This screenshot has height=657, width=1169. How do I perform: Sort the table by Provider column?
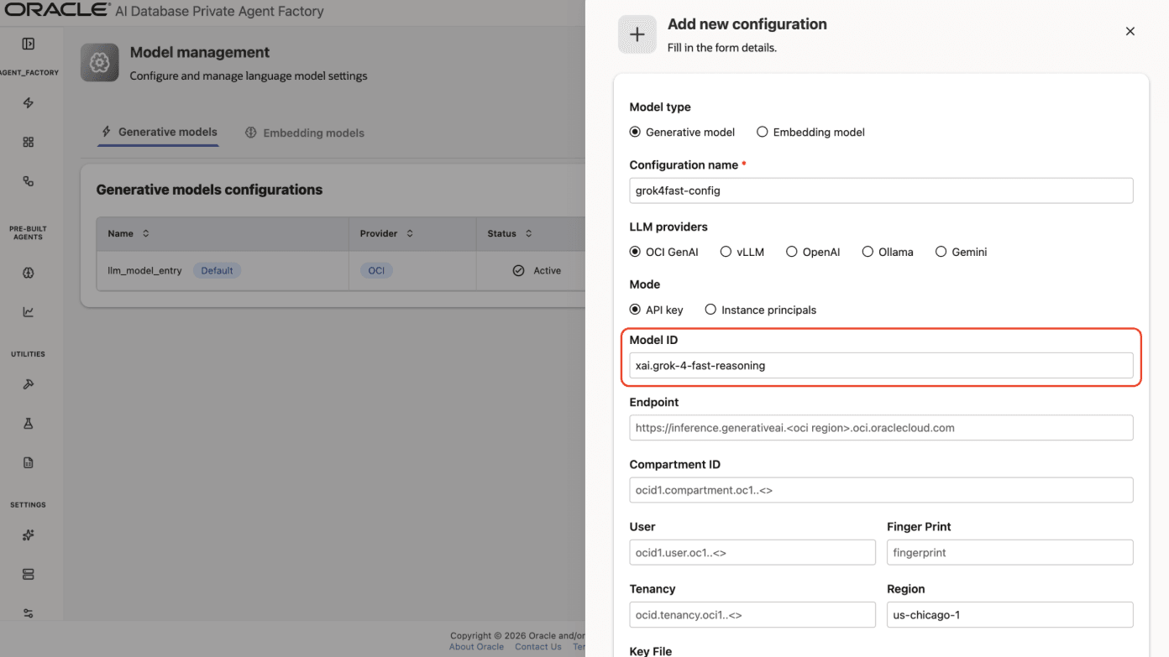pyautogui.click(x=410, y=233)
